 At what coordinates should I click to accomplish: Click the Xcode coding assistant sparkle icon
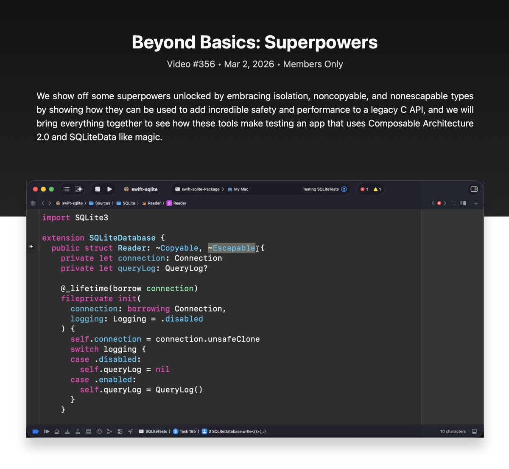[x=79, y=189]
